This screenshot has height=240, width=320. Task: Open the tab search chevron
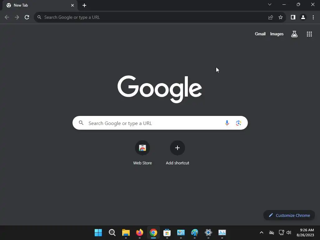(270, 4)
